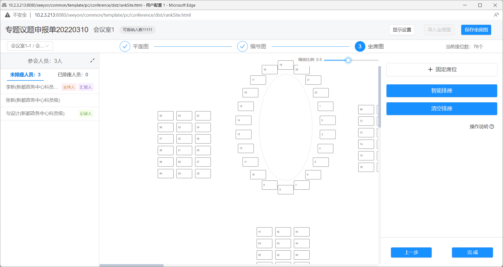Open the 会议室1-1 room dropdown
Viewport: 503px width, 267px height.
point(30,46)
